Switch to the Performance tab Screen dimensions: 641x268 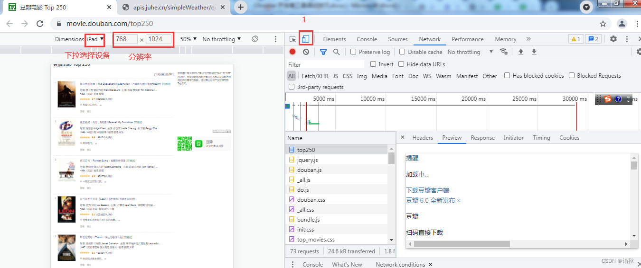click(468, 39)
